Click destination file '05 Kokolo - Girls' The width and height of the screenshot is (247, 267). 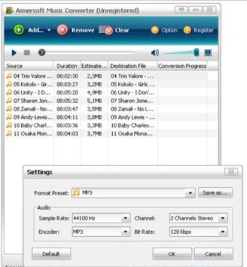133,84
